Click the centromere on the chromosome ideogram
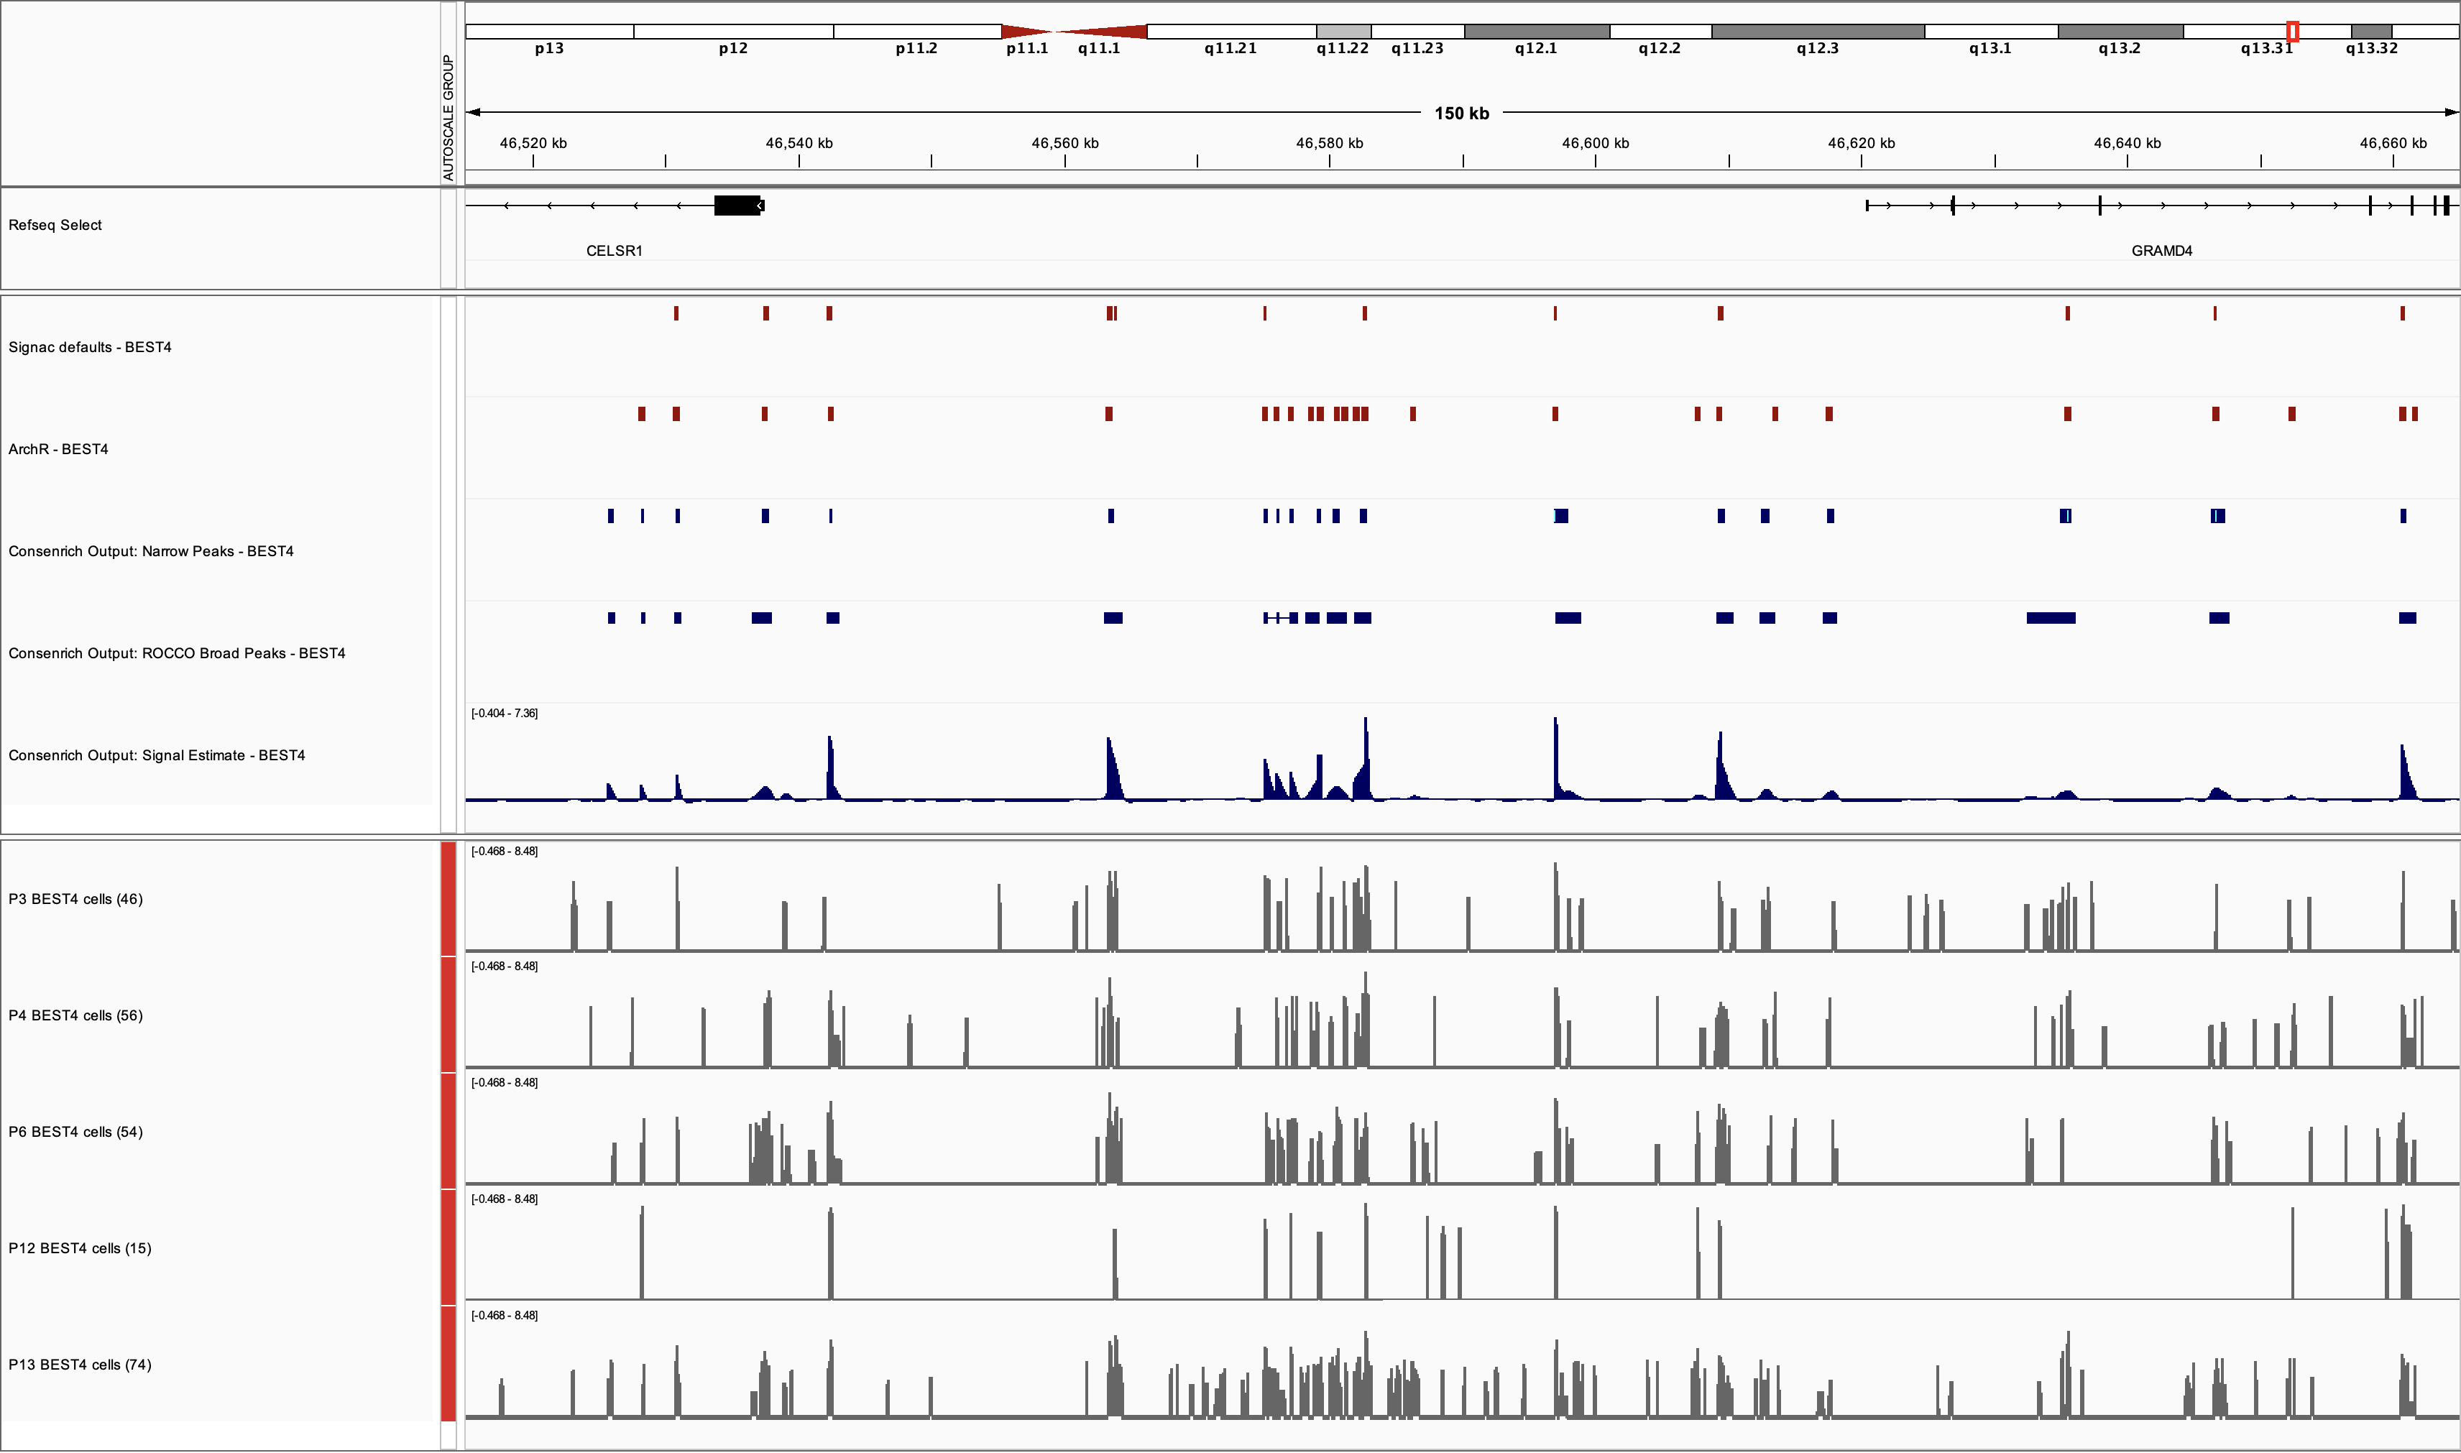The width and height of the screenshot is (2461, 1453). [x=1073, y=32]
